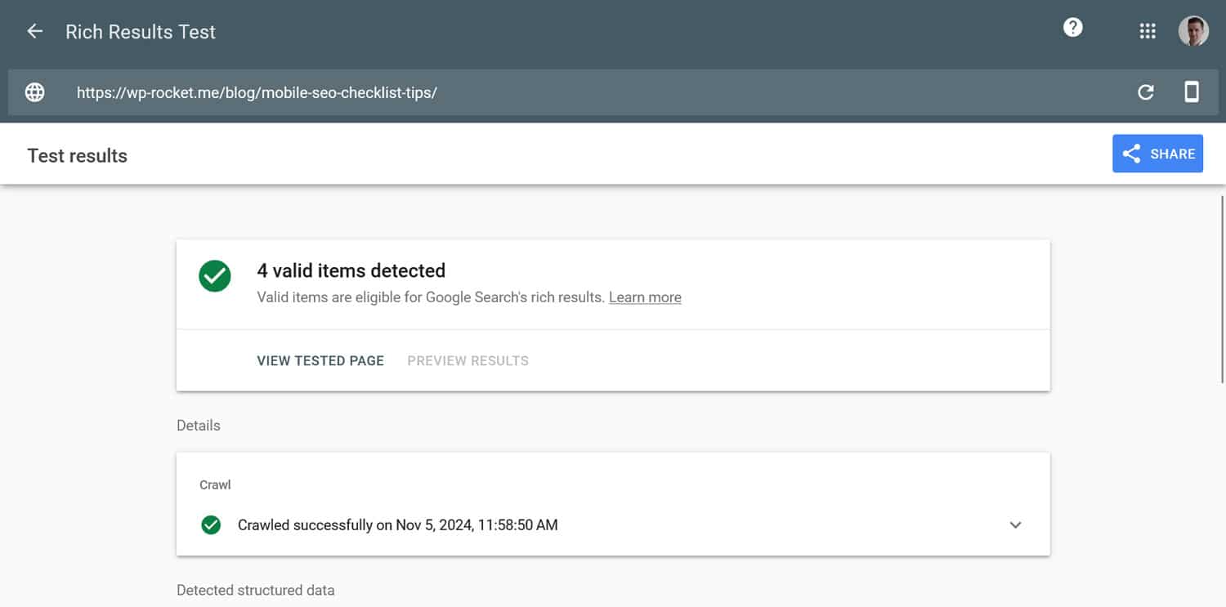Open the help icon in the top bar

1072,27
